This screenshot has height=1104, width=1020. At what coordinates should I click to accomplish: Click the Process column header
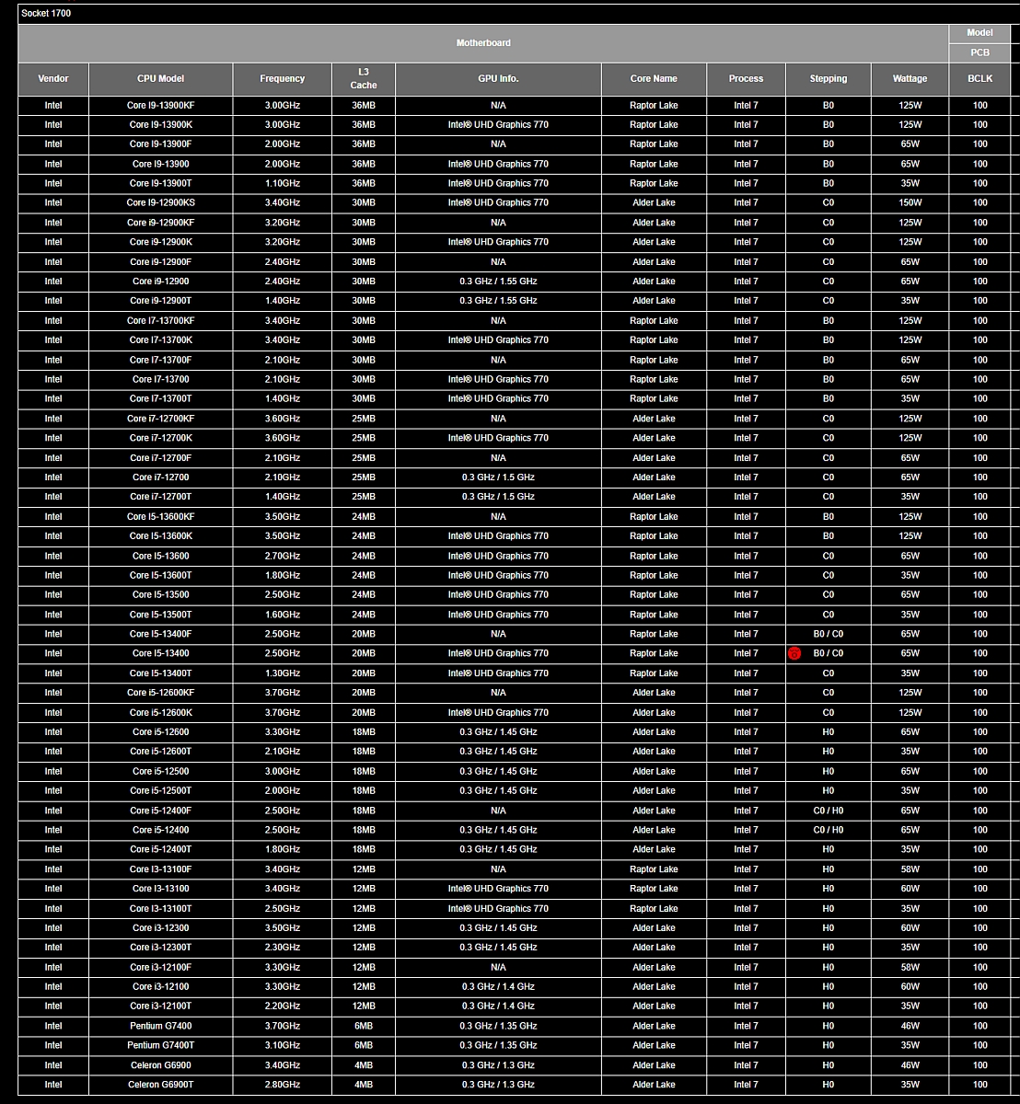point(746,79)
